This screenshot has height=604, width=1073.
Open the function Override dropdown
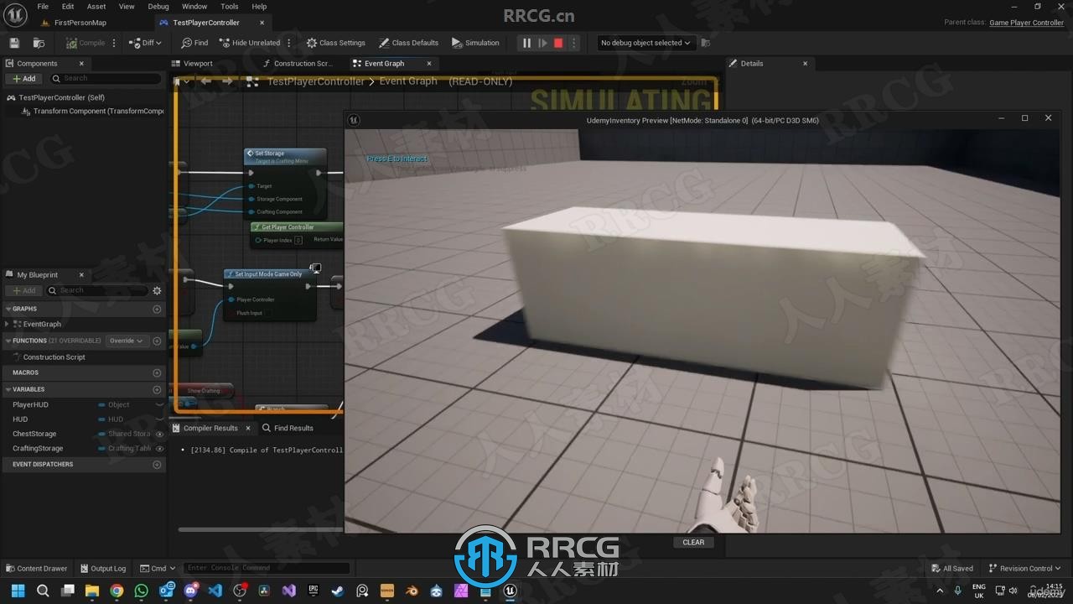pos(126,341)
